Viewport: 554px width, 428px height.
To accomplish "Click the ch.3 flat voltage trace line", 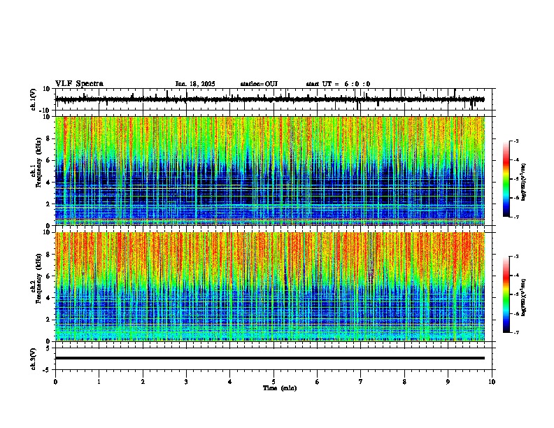I will (x=269, y=358).
